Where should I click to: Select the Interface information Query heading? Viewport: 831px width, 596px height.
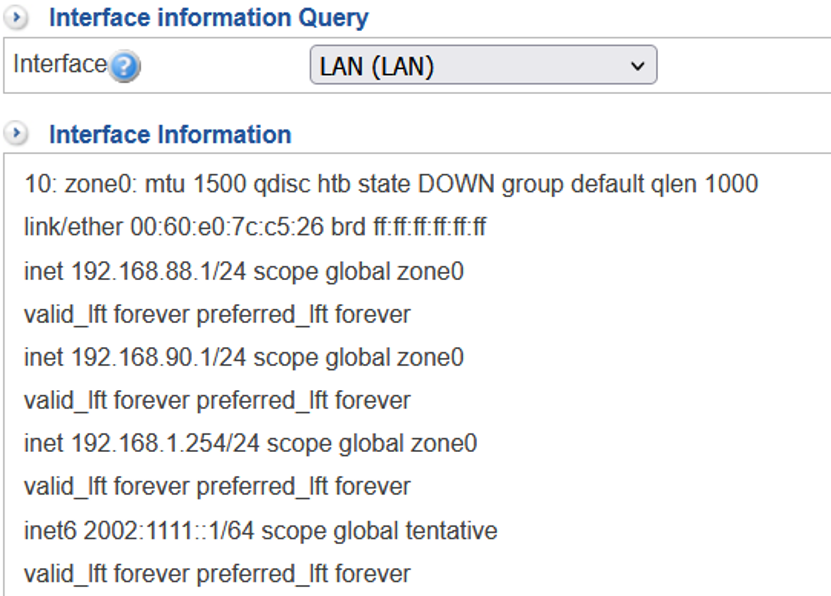pyautogui.click(x=208, y=18)
